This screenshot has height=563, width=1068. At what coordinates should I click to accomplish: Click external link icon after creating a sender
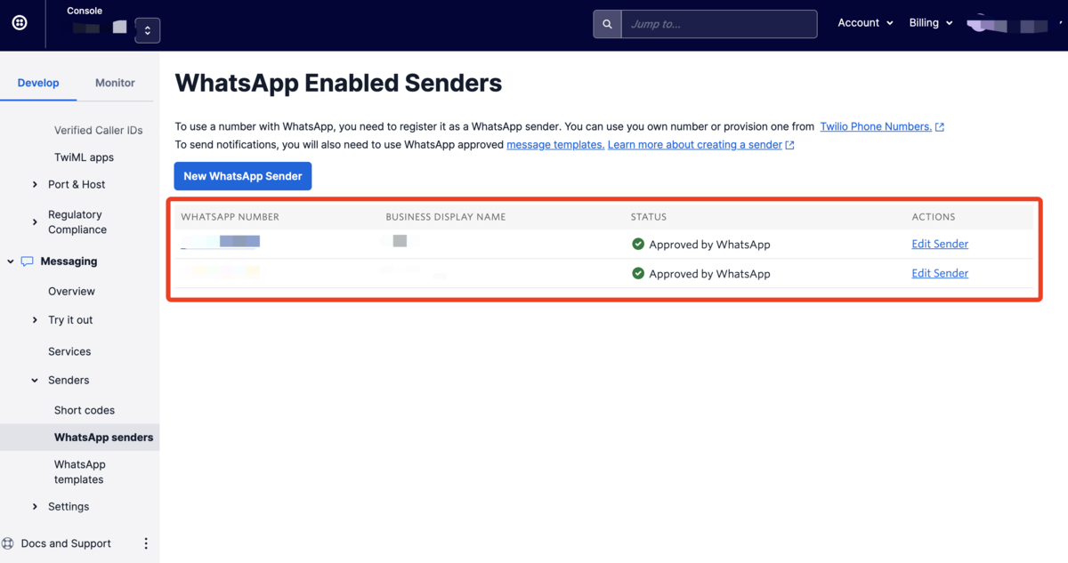[x=790, y=145]
